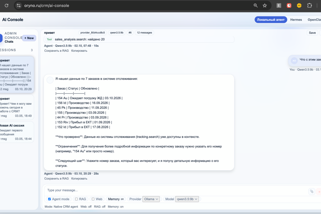Toggle Memory on switch
321x214 pixels.
[x=116, y=199]
